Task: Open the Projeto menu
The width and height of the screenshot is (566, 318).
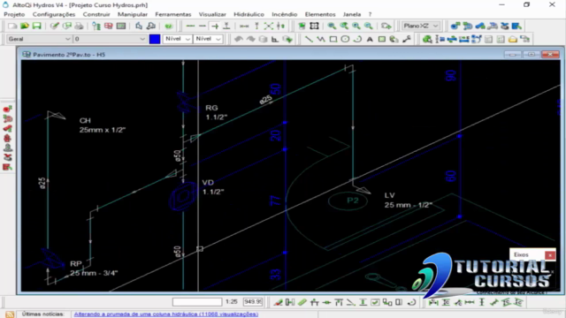Action: point(14,14)
